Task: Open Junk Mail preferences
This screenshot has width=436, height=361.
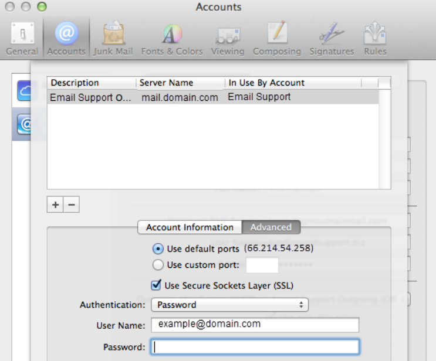Action: pos(114,38)
